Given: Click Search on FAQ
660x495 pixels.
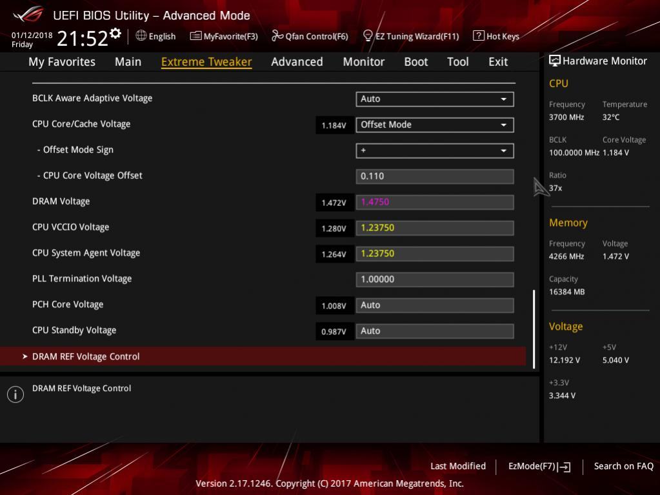Looking at the screenshot, I should click(x=624, y=467).
